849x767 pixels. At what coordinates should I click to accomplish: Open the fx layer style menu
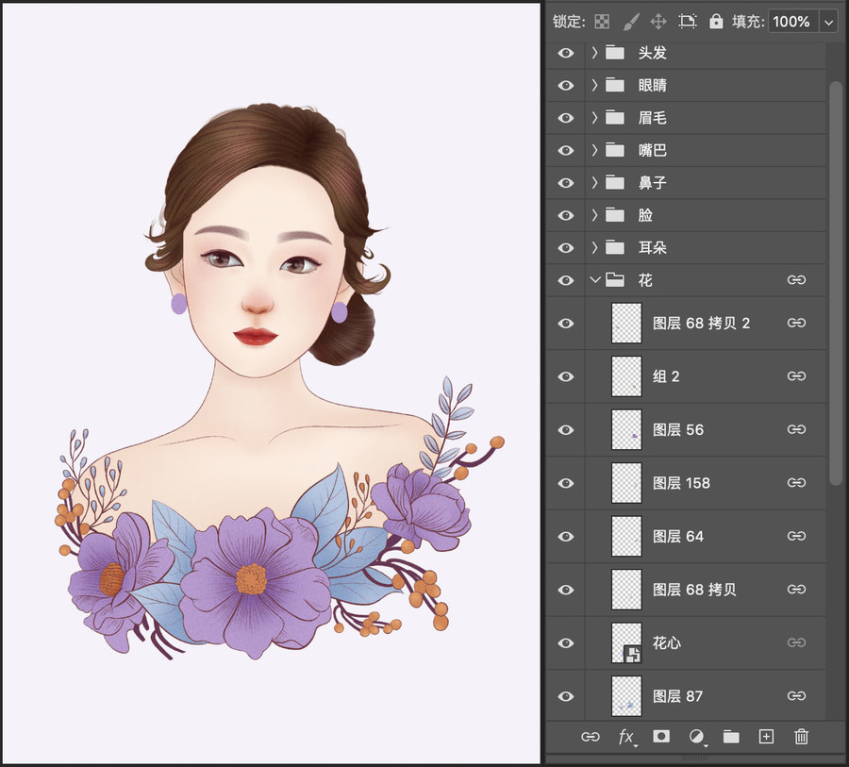click(x=626, y=737)
